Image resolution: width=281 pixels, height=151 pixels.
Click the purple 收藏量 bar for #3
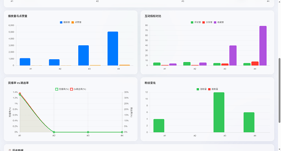tap(233, 56)
